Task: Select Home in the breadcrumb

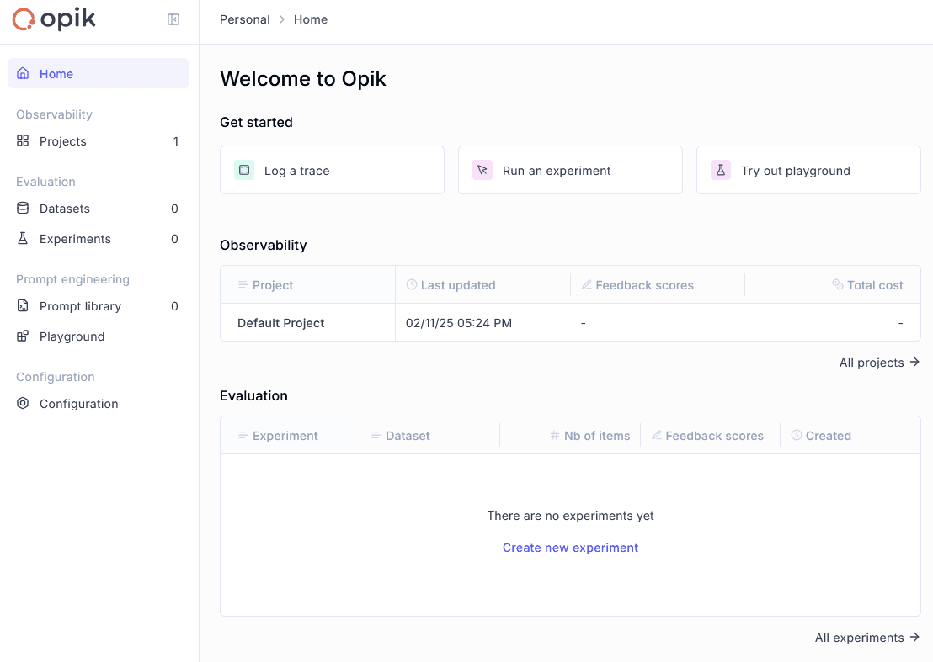Action: [x=311, y=19]
